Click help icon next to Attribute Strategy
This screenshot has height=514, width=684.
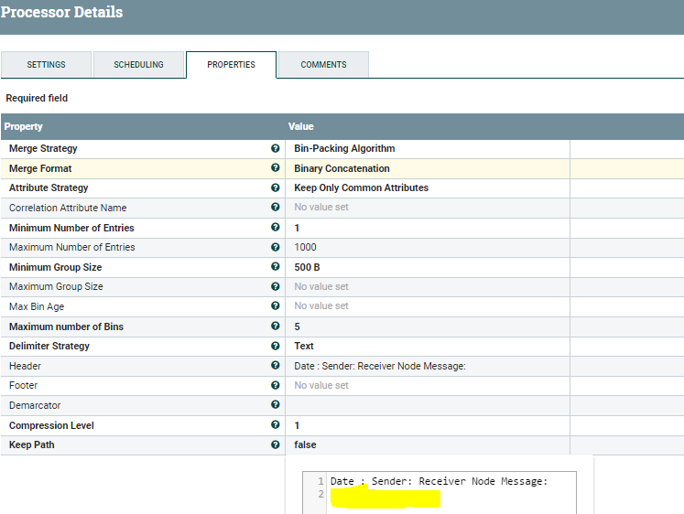coord(275,187)
